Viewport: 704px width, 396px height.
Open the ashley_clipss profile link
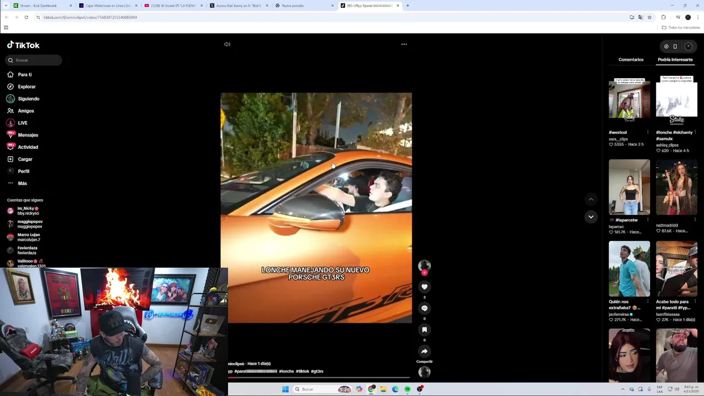click(x=667, y=145)
